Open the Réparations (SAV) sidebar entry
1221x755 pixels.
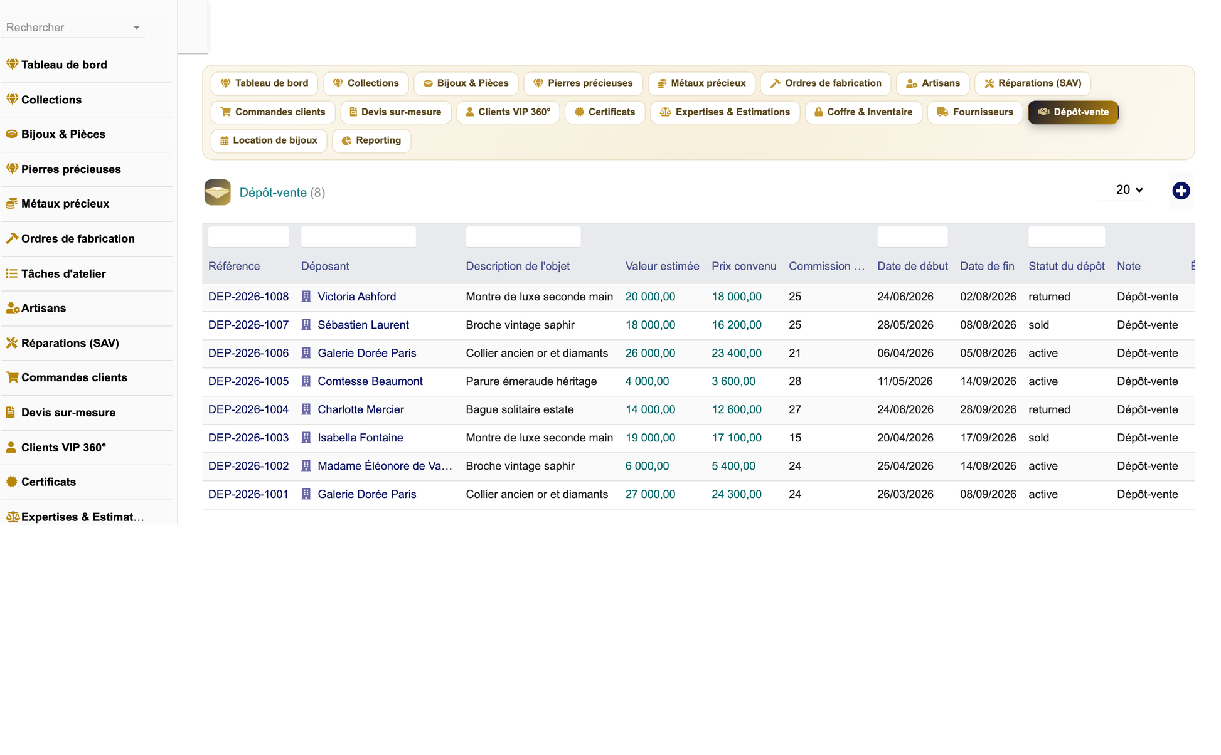point(87,343)
